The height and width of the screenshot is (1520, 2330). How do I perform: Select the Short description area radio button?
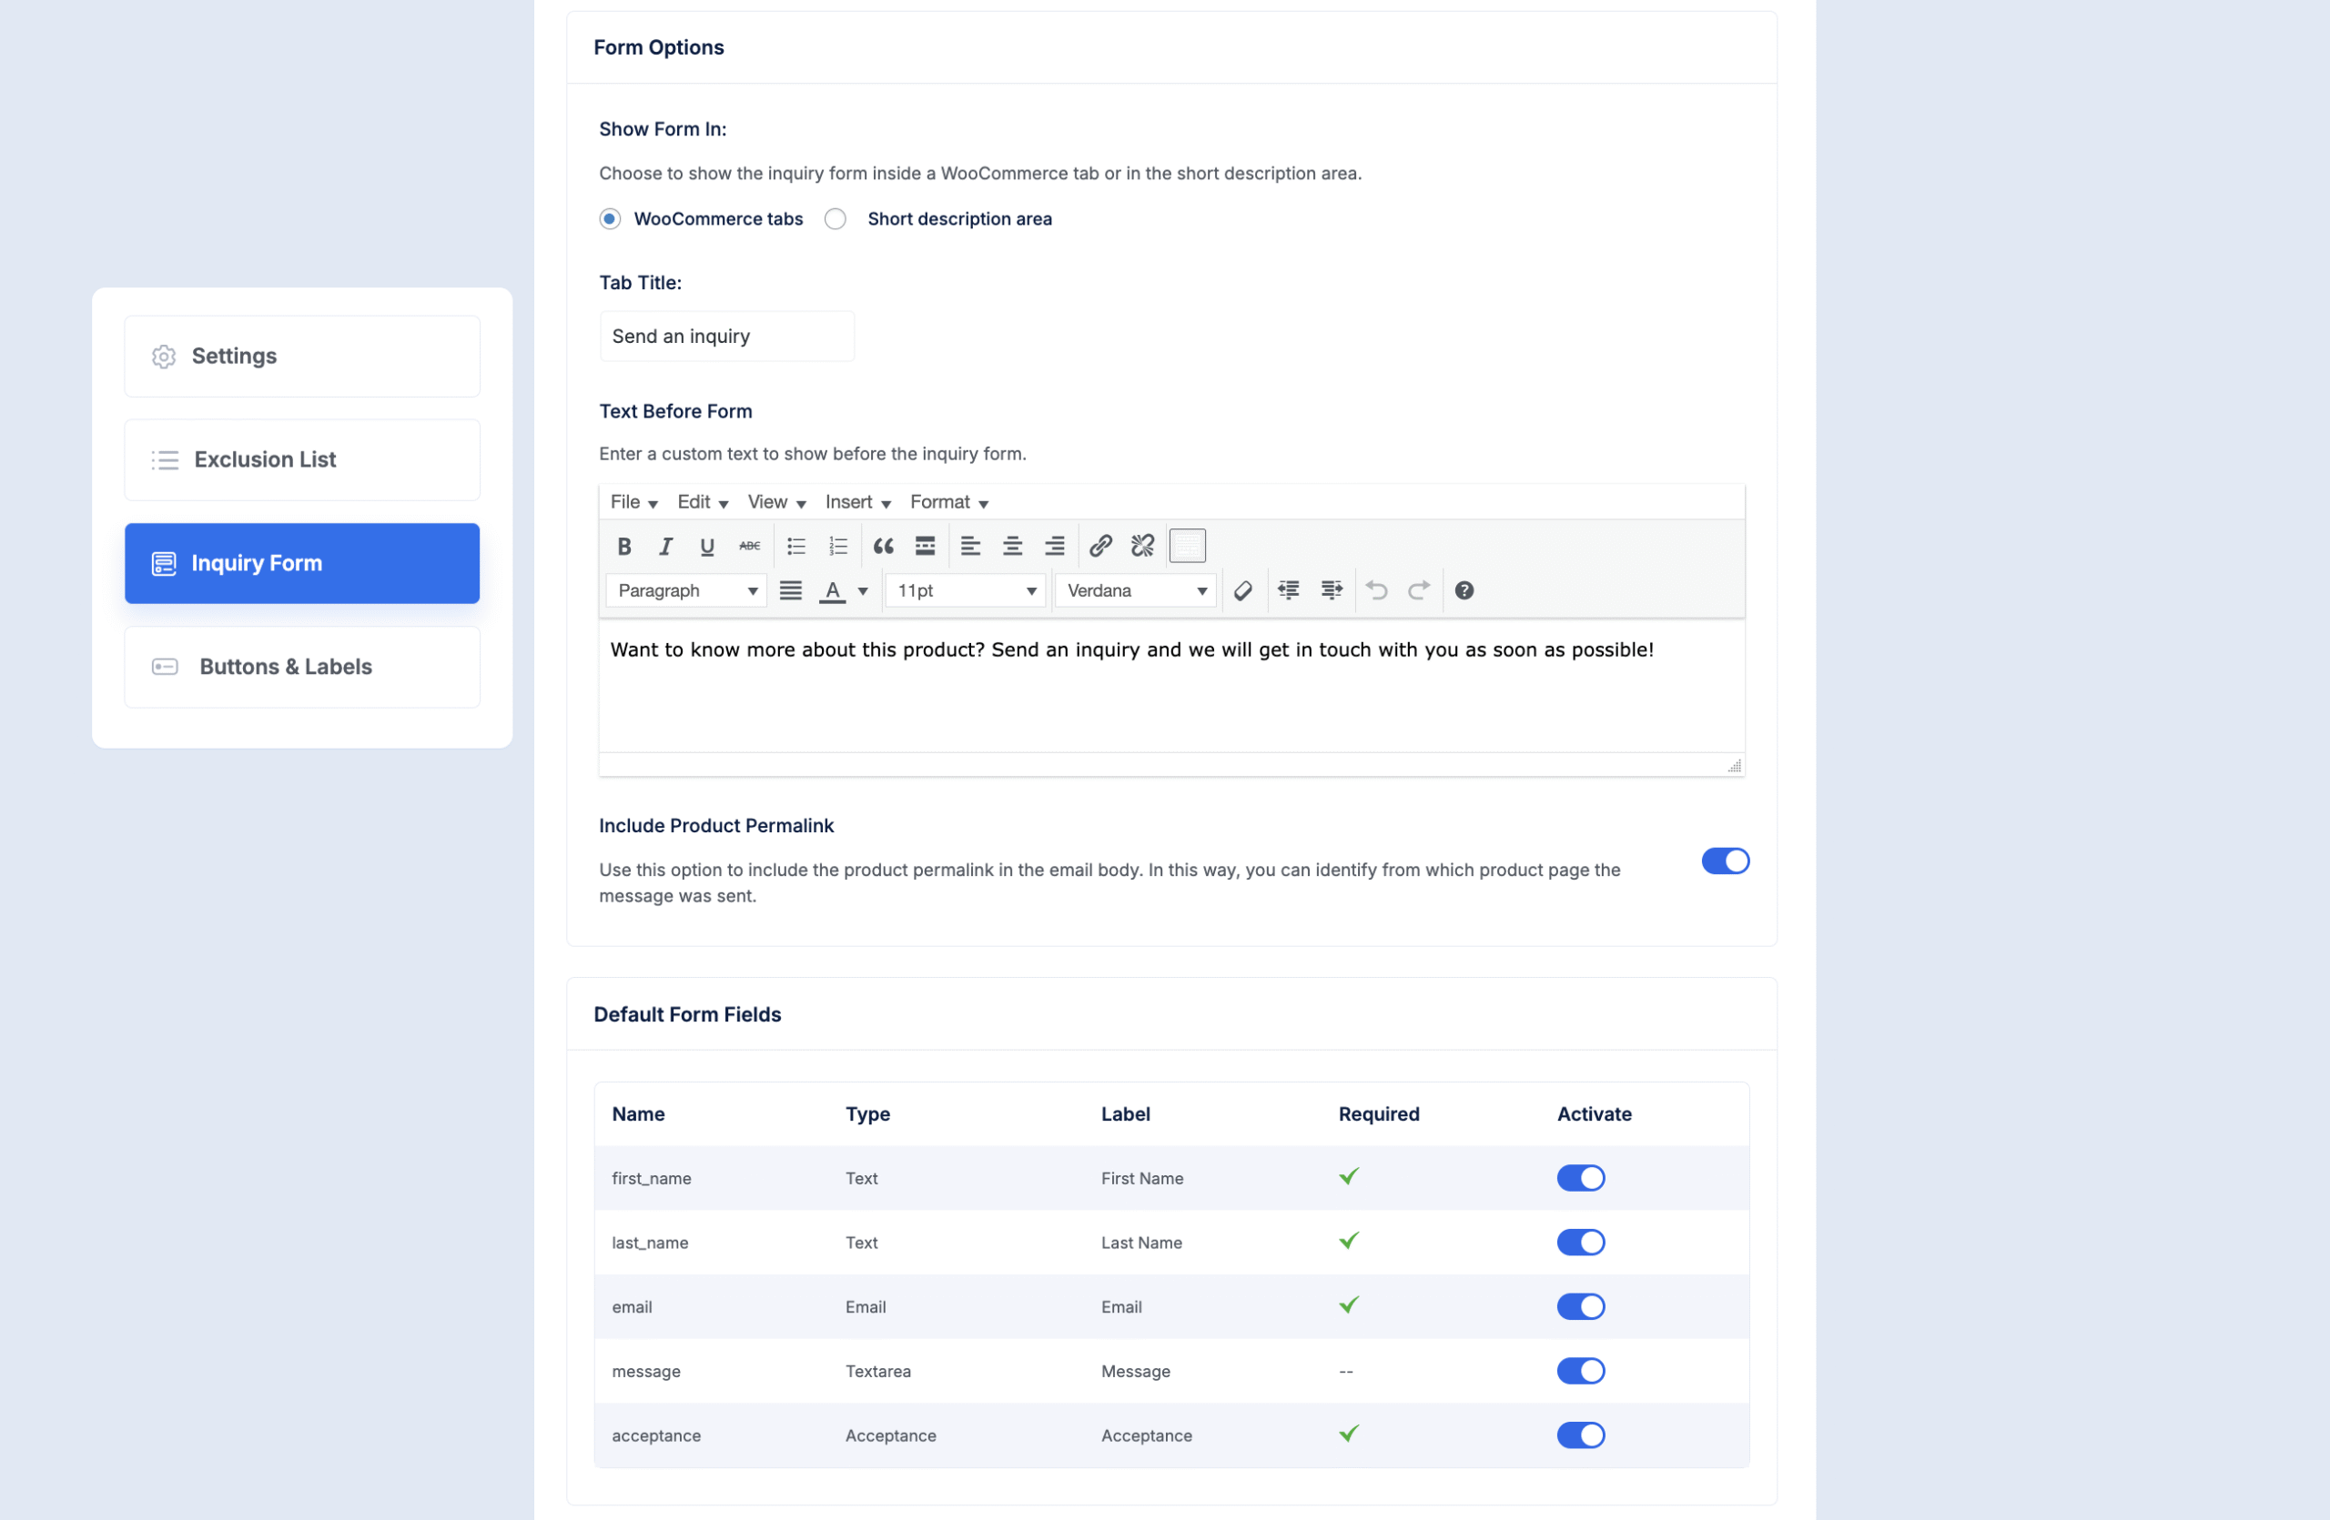836,219
